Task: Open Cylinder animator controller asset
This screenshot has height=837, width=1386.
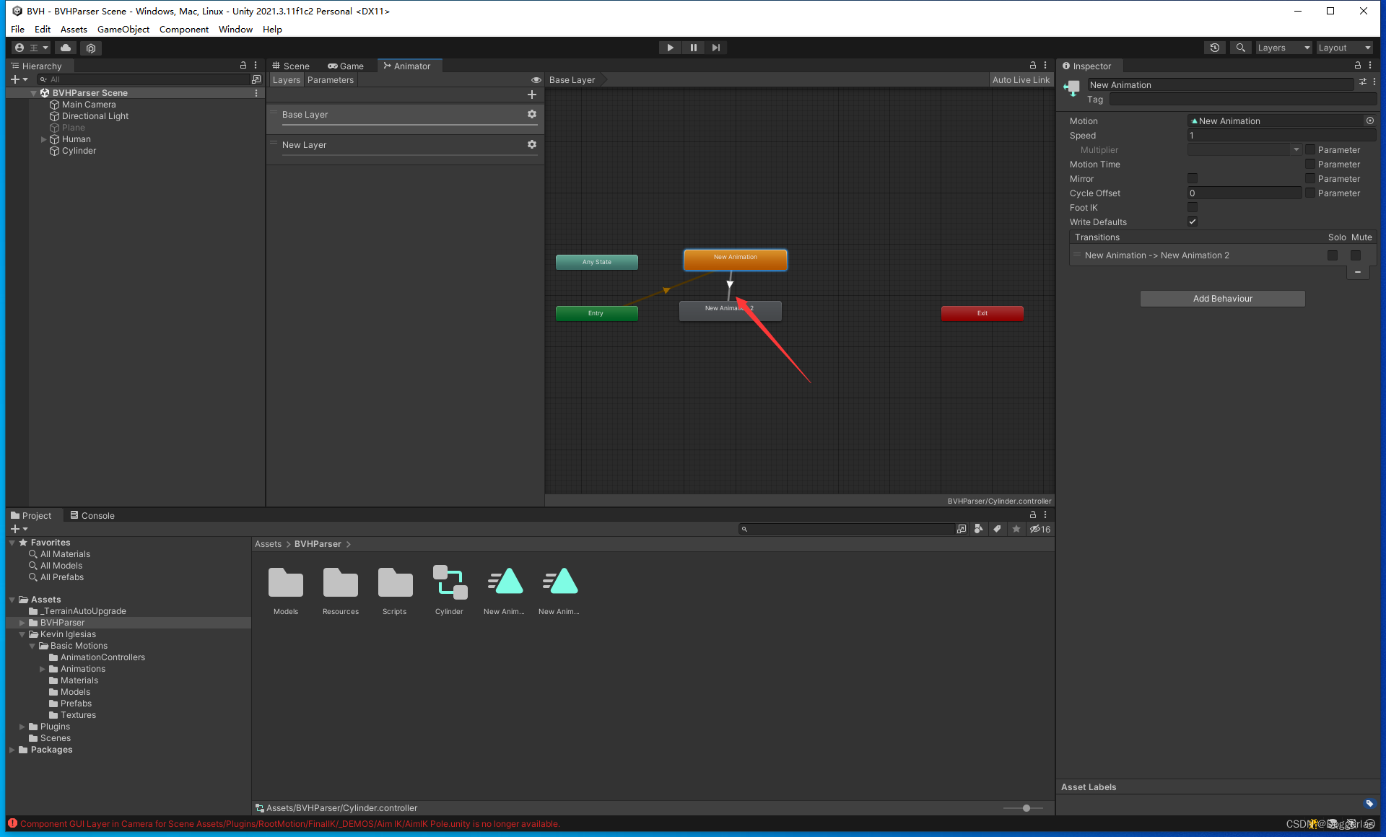Action: (x=449, y=583)
